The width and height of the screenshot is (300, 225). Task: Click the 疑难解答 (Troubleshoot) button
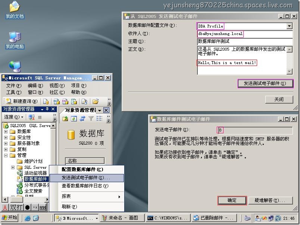(271, 200)
